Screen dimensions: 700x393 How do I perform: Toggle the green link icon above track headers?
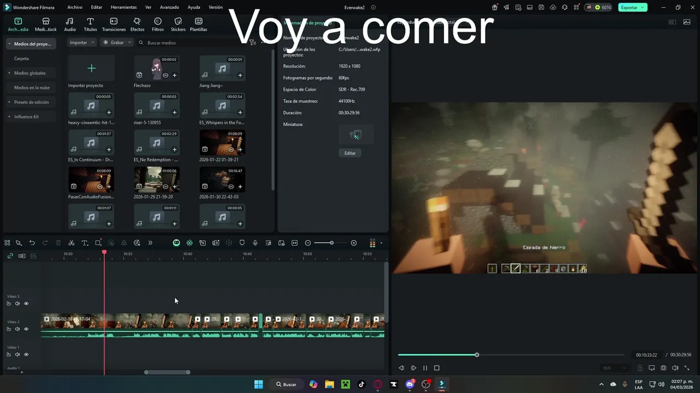(10, 255)
